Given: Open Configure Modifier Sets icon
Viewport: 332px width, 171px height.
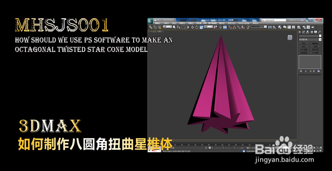Looking at the screenshot, I should click(x=319, y=71).
